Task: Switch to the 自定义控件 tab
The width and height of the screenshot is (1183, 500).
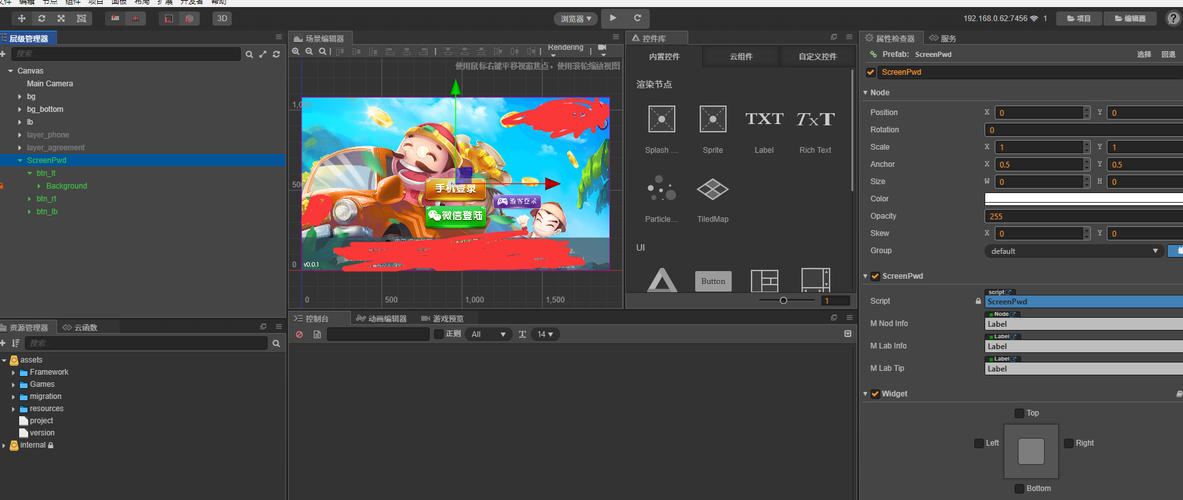Action: 817,57
